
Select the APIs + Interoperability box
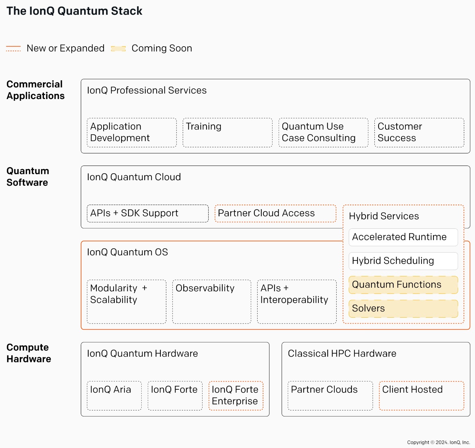(297, 302)
